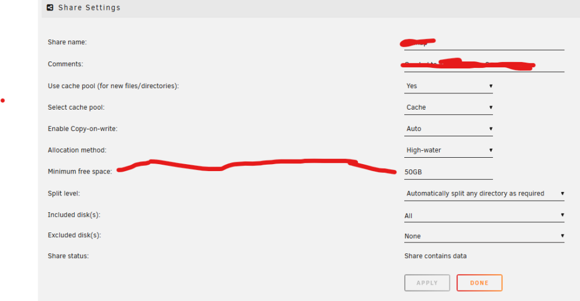Click the 'Share Settings' title text
The height and width of the screenshot is (301, 580).
pyautogui.click(x=89, y=8)
